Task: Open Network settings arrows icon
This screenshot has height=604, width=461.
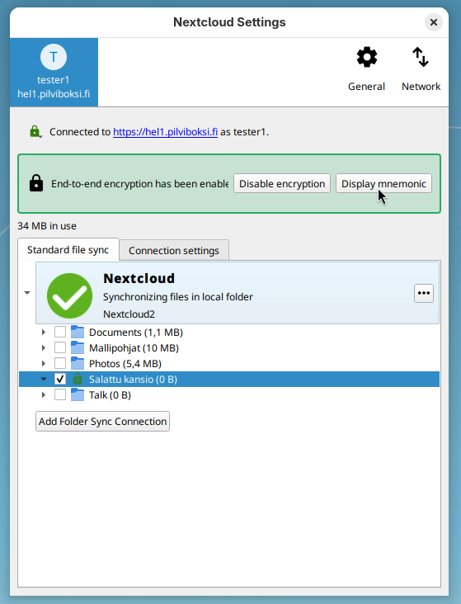Action: tap(421, 57)
